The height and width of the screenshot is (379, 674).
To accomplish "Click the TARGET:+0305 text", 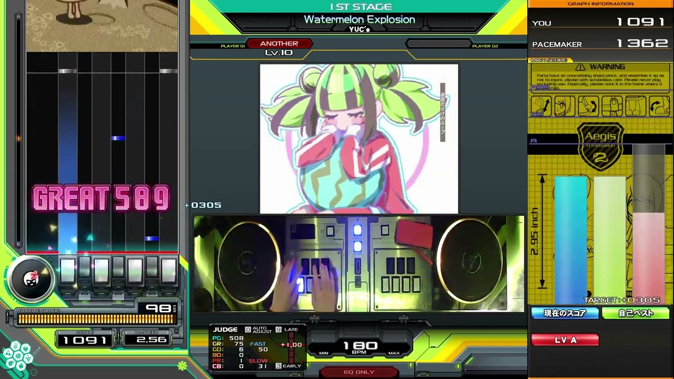I will pos(622,300).
